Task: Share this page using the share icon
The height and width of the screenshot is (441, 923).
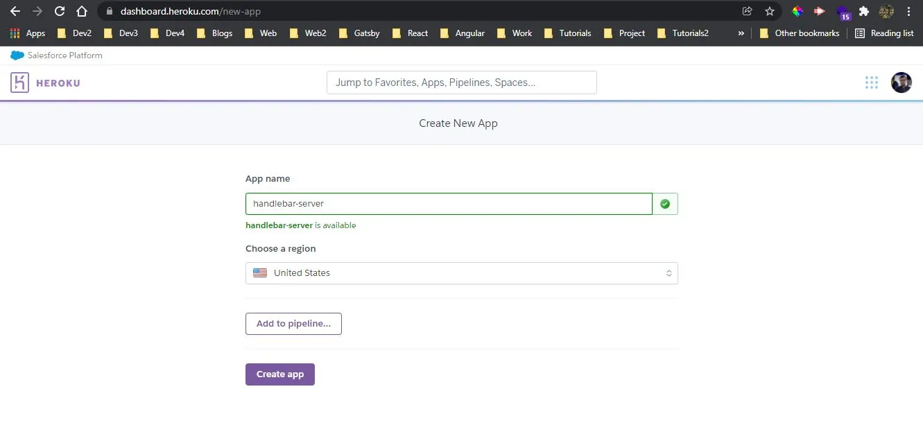Action: (747, 11)
